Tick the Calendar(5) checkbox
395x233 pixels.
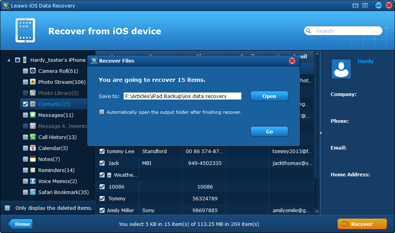coord(25,148)
